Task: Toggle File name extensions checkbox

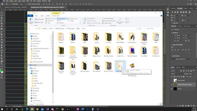Action: click(x=103, y=21)
